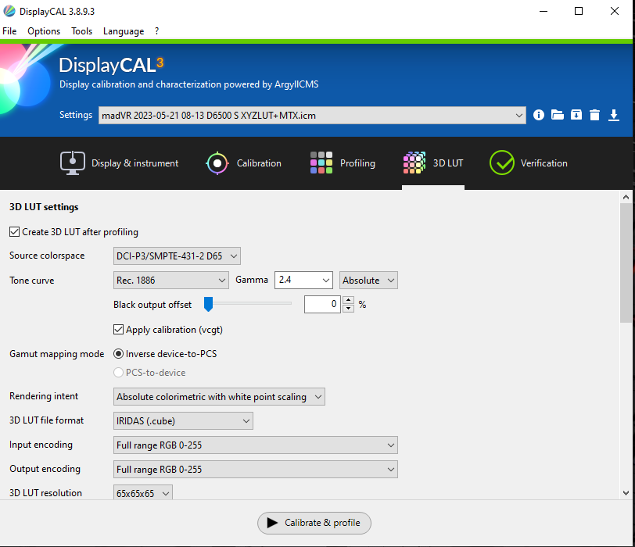Click the DisplayCAL title bar app icon

pyautogui.click(x=9, y=11)
